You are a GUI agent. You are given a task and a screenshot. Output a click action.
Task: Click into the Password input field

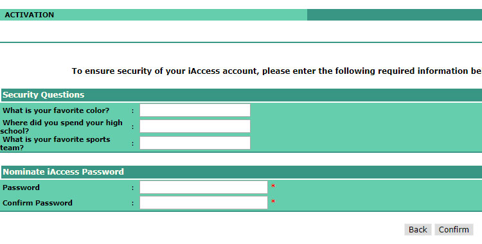tap(204, 187)
